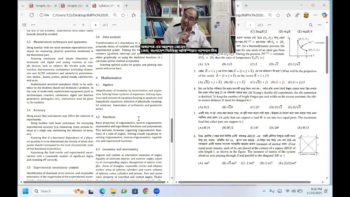Open a new tab in the right window
This screenshot has width=350, height=197.
[246, 6]
